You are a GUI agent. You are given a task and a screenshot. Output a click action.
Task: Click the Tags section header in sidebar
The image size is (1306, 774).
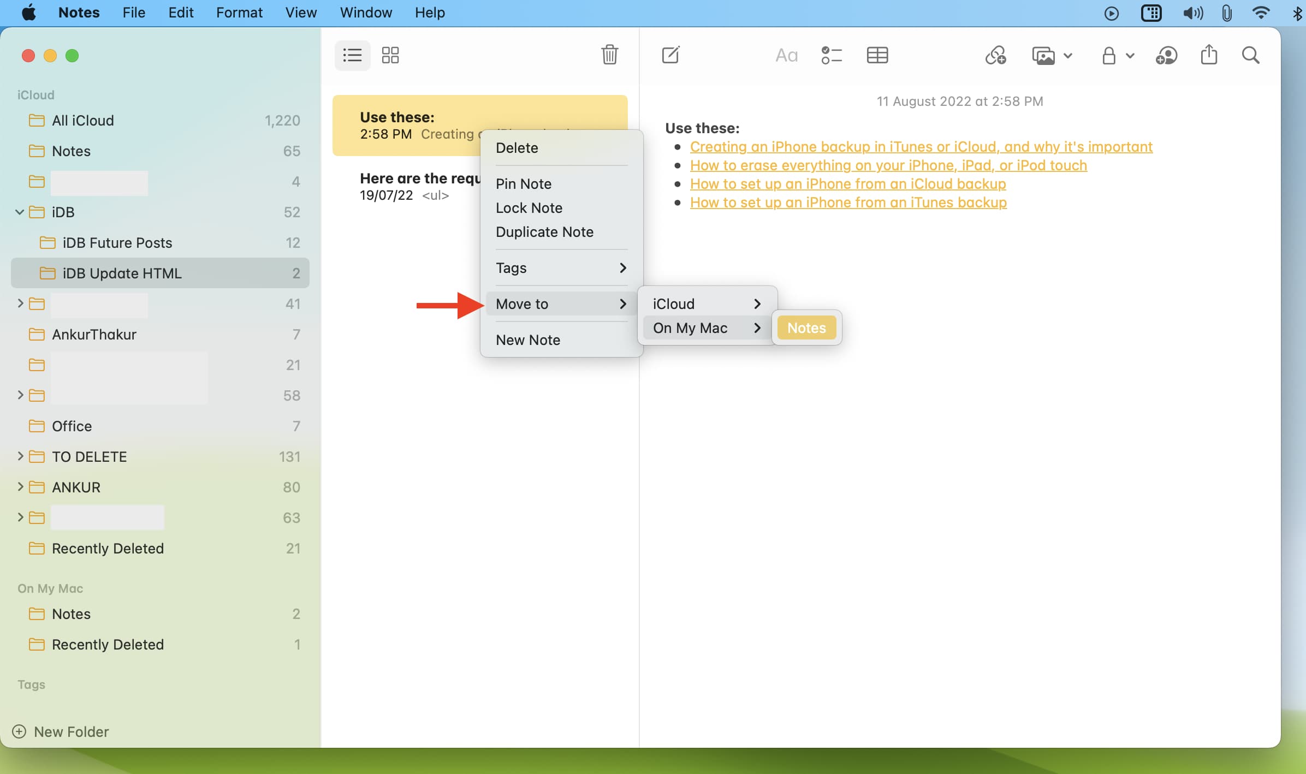coord(31,684)
